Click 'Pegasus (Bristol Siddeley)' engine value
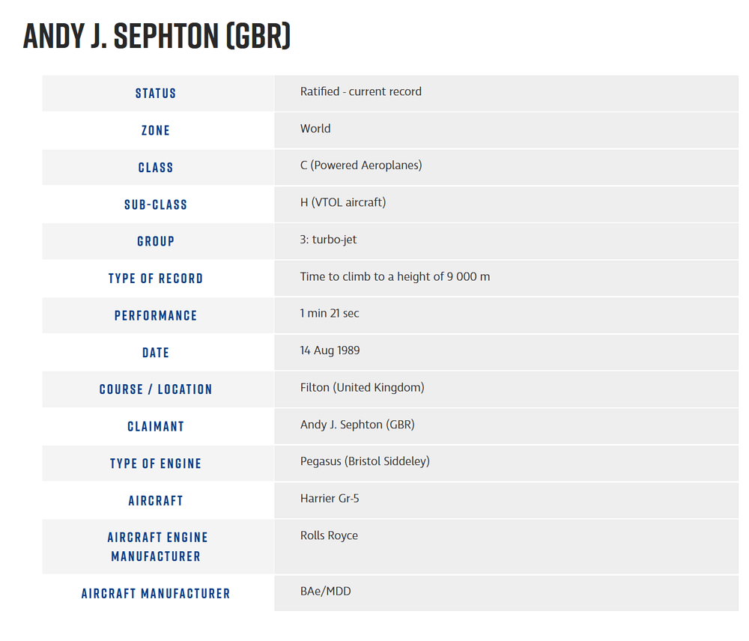The width and height of the screenshot is (749, 641). (365, 461)
